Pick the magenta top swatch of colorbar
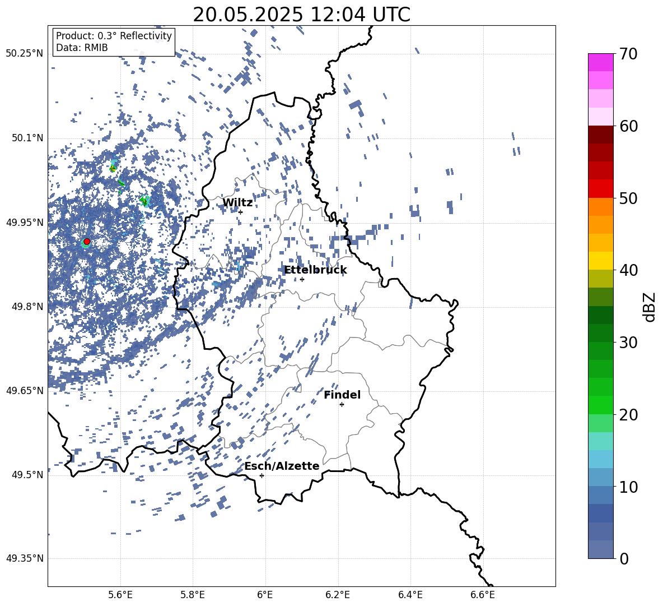663x606 pixels. [x=600, y=62]
